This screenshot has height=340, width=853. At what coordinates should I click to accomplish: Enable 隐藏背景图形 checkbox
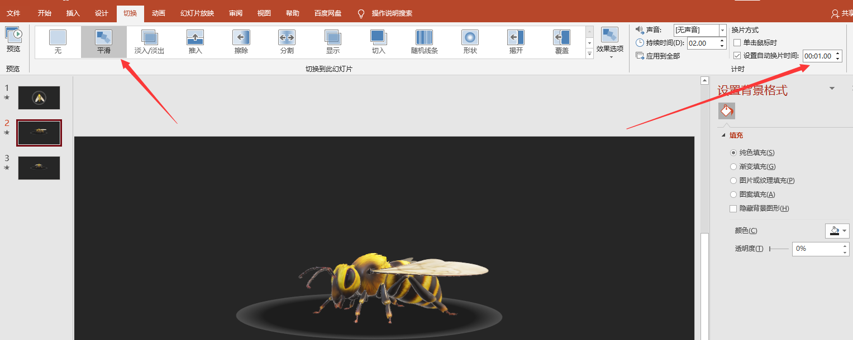[733, 208]
